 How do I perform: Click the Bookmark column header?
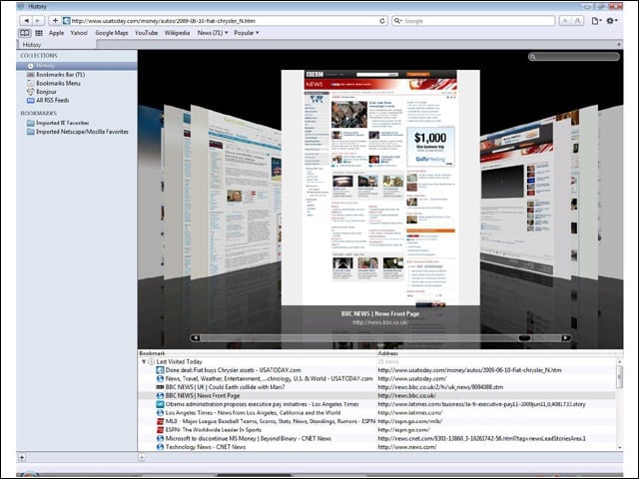tap(257, 353)
